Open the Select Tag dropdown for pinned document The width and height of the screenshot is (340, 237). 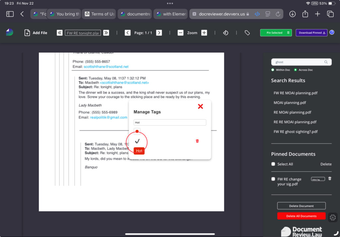(x=318, y=179)
